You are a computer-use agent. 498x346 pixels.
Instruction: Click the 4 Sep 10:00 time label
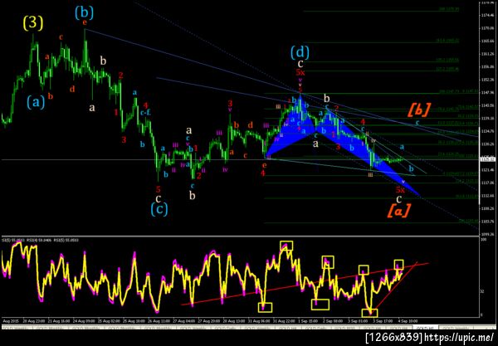click(x=408, y=321)
